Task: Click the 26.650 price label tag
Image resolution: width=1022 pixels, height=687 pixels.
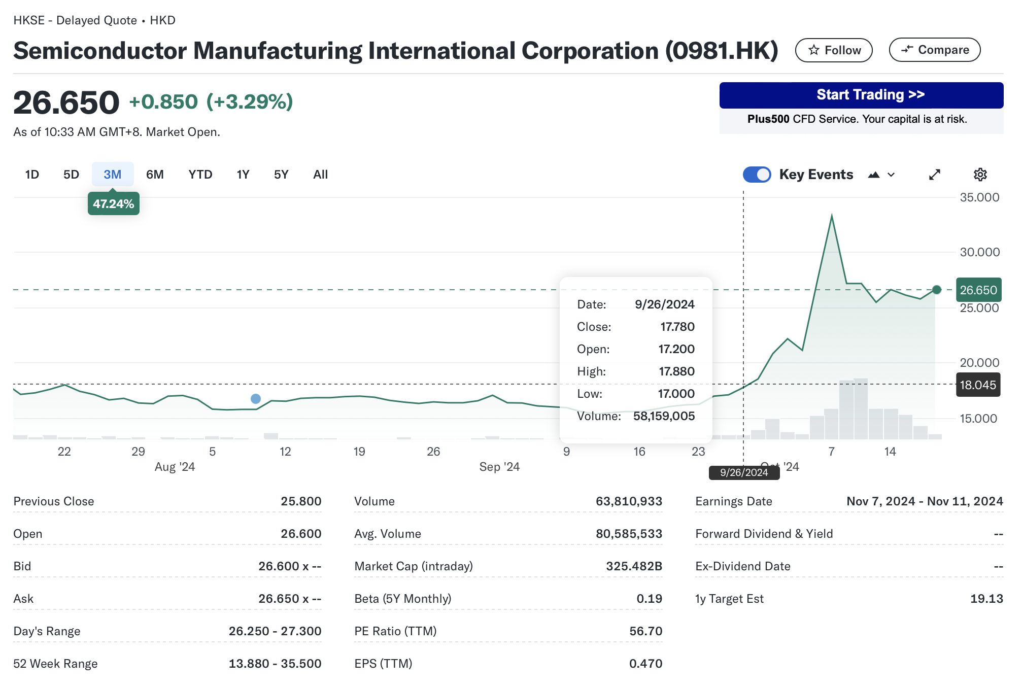Action: coord(978,290)
